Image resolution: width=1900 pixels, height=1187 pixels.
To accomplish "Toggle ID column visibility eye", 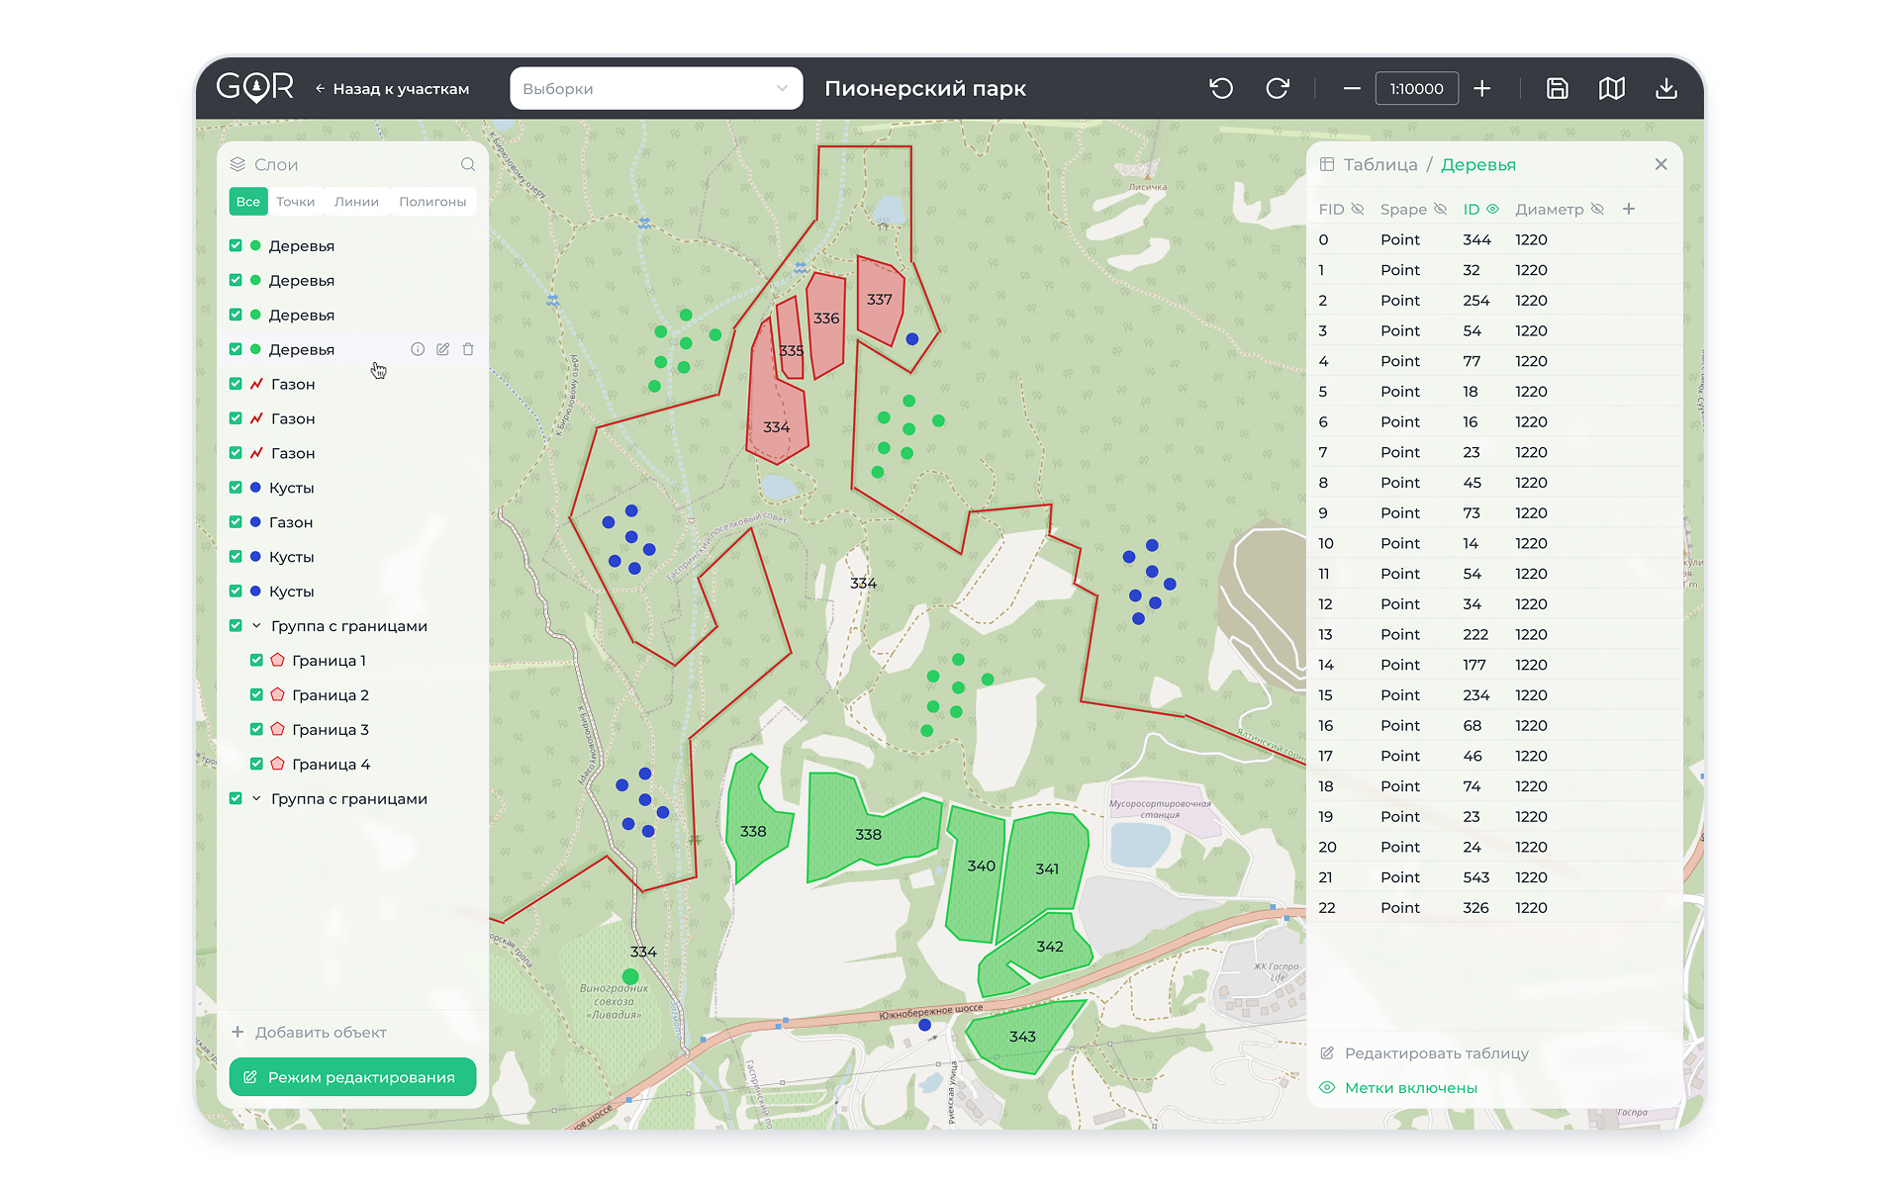I will point(1493,209).
